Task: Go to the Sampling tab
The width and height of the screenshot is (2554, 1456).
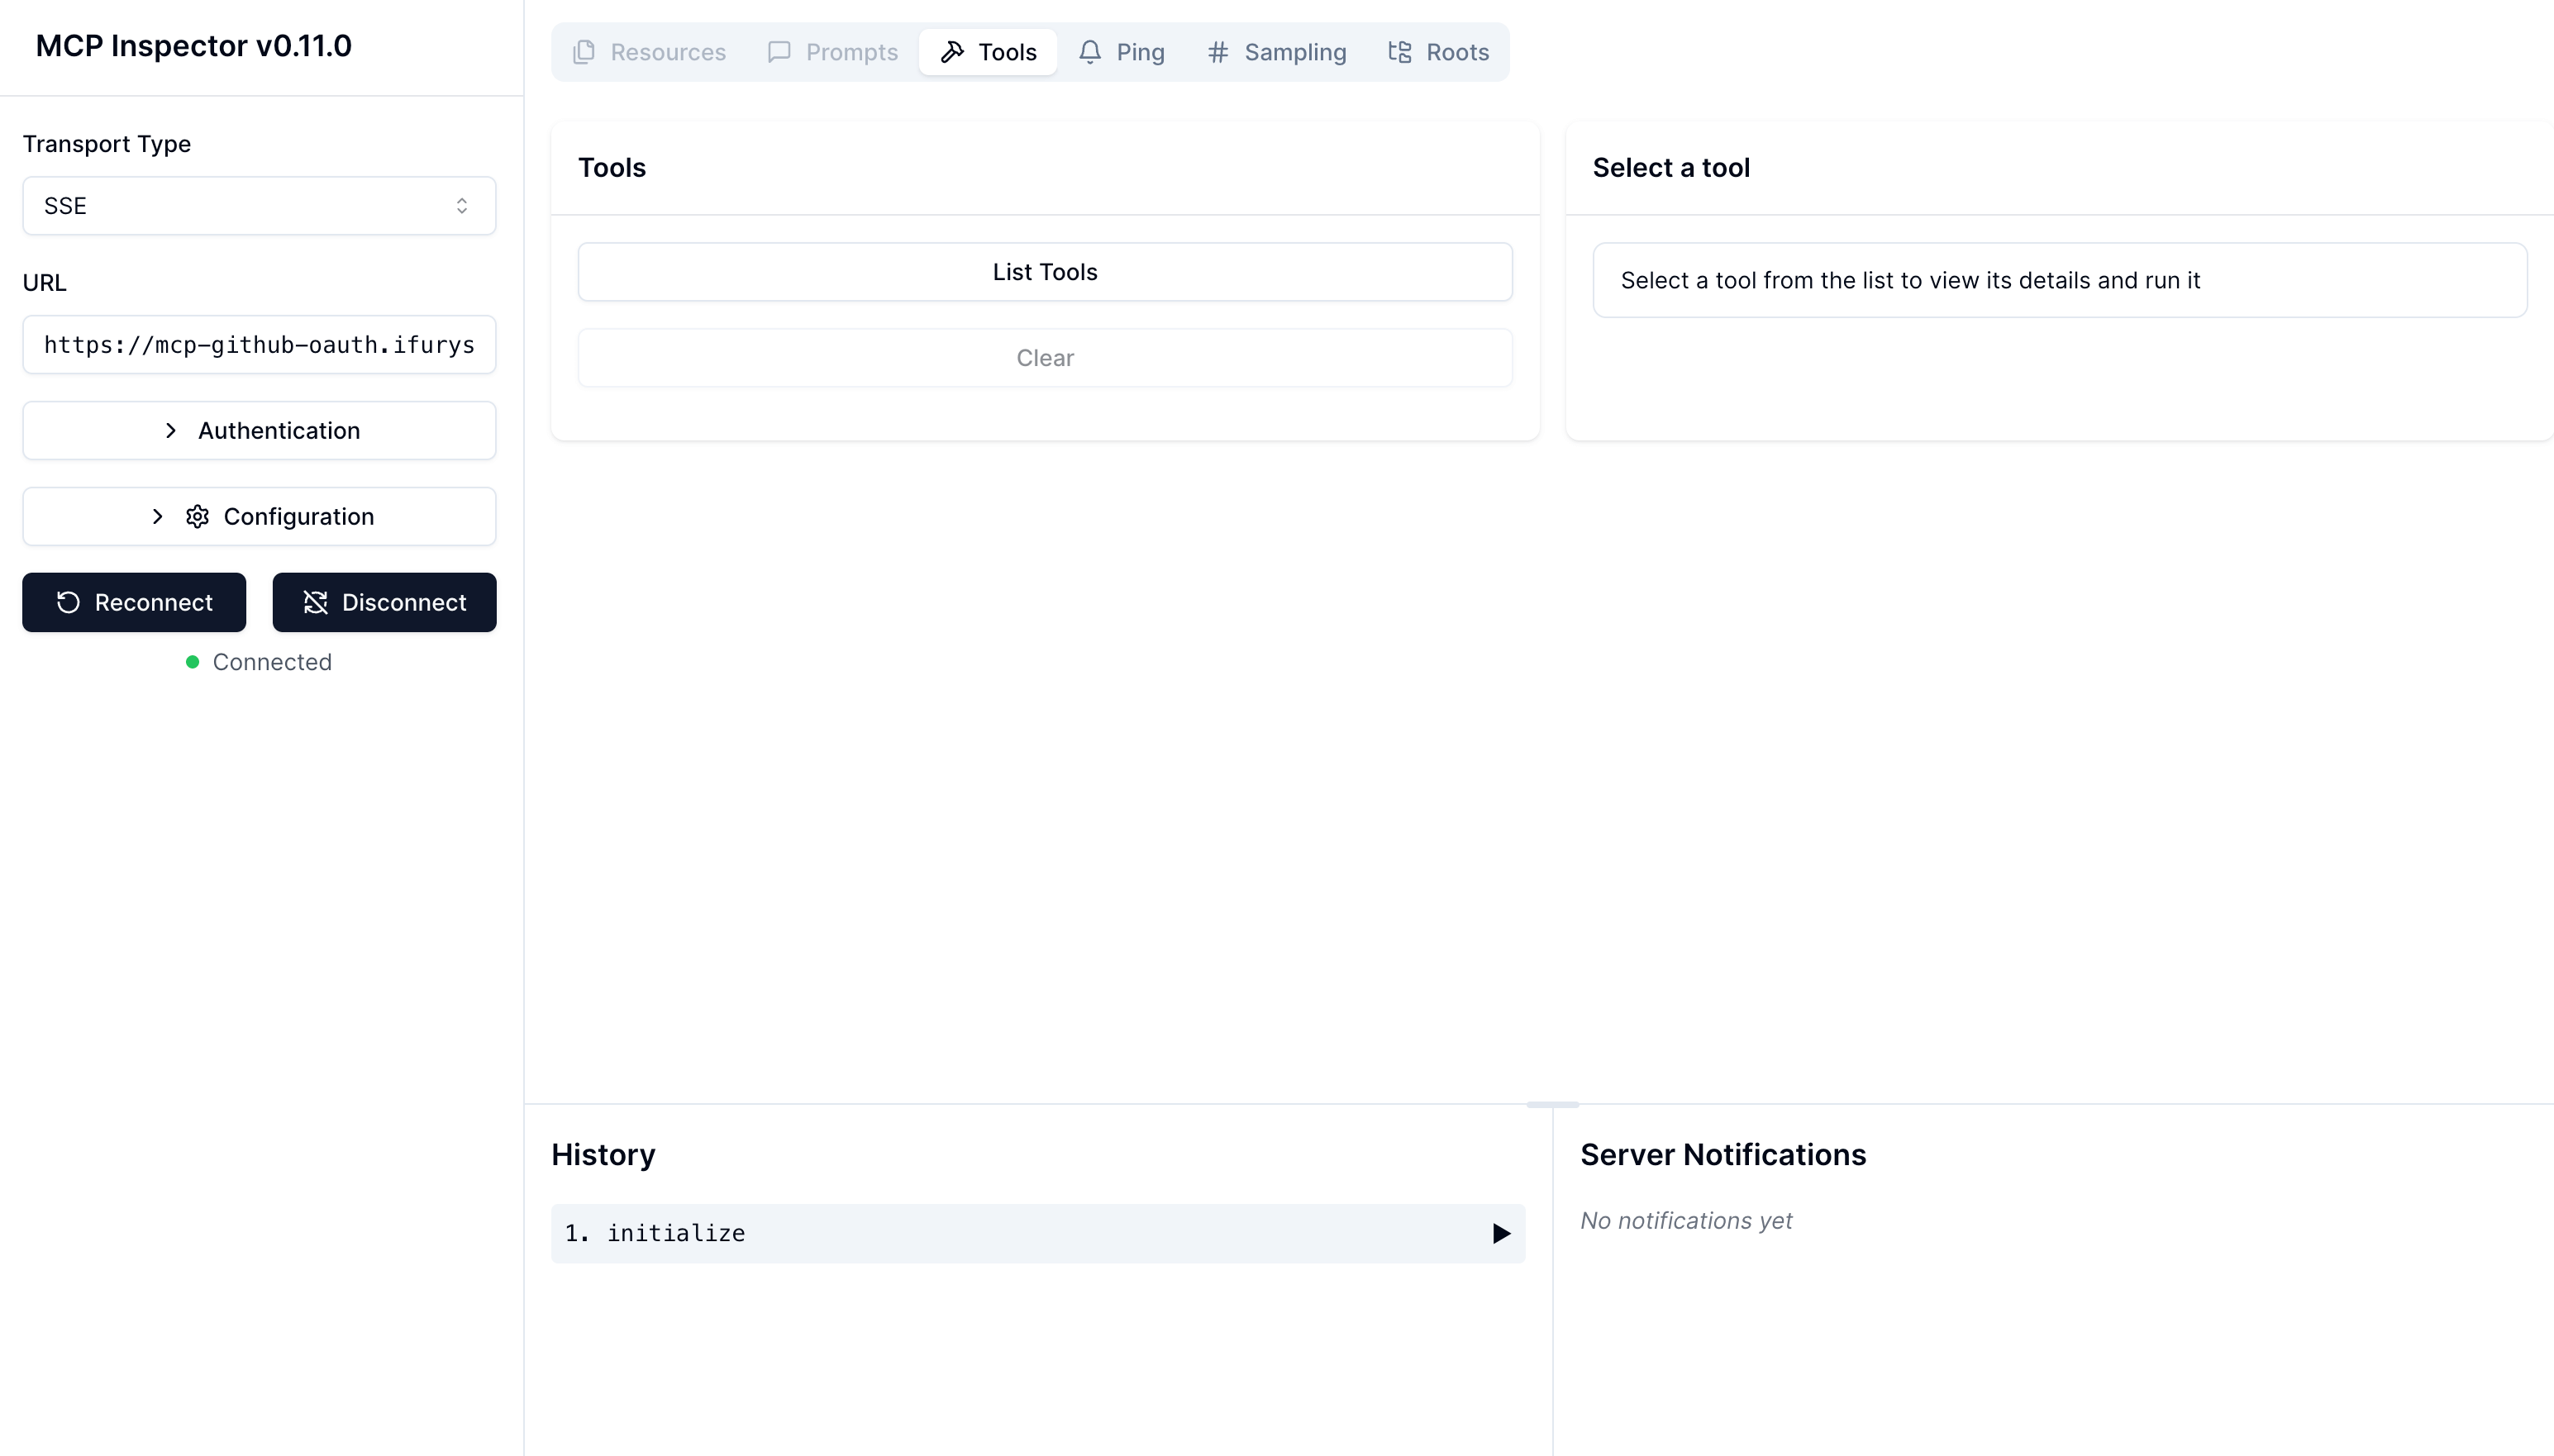Action: (x=1276, y=52)
